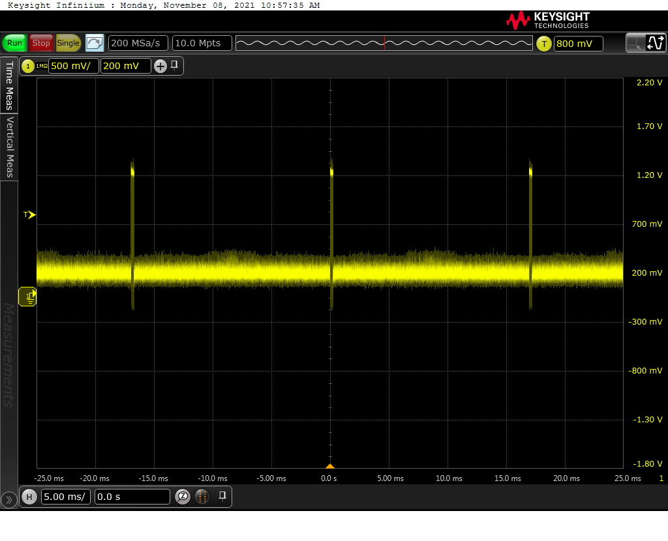Edit the 200 mV vertical offset field
This screenshot has width=668, height=541.
tap(126, 66)
